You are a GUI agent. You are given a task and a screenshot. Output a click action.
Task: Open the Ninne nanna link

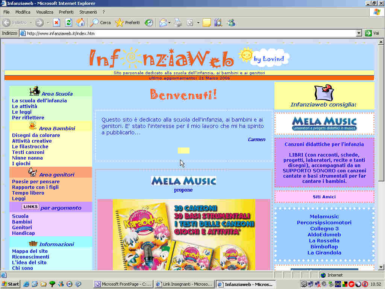click(x=27, y=158)
